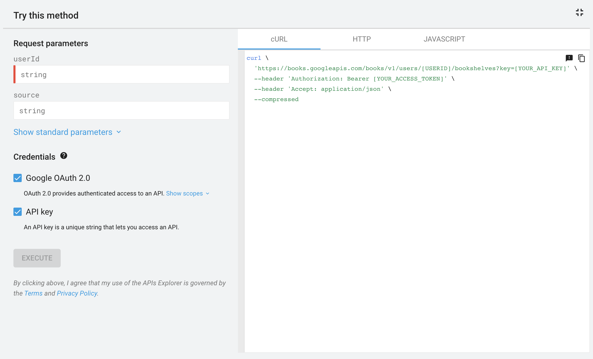This screenshot has height=359, width=593.
Task: Select the HTTP tab
Action: (362, 39)
